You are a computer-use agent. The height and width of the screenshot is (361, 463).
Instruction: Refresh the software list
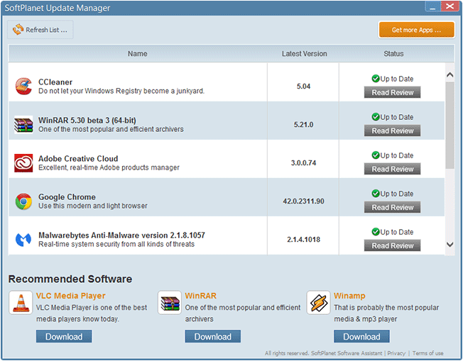click(x=40, y=30)
